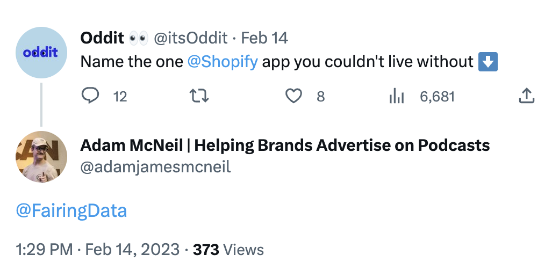Click the down arrow emoji in tweet
This screenshot has height=277, width=559.
[x=488, y=62]
